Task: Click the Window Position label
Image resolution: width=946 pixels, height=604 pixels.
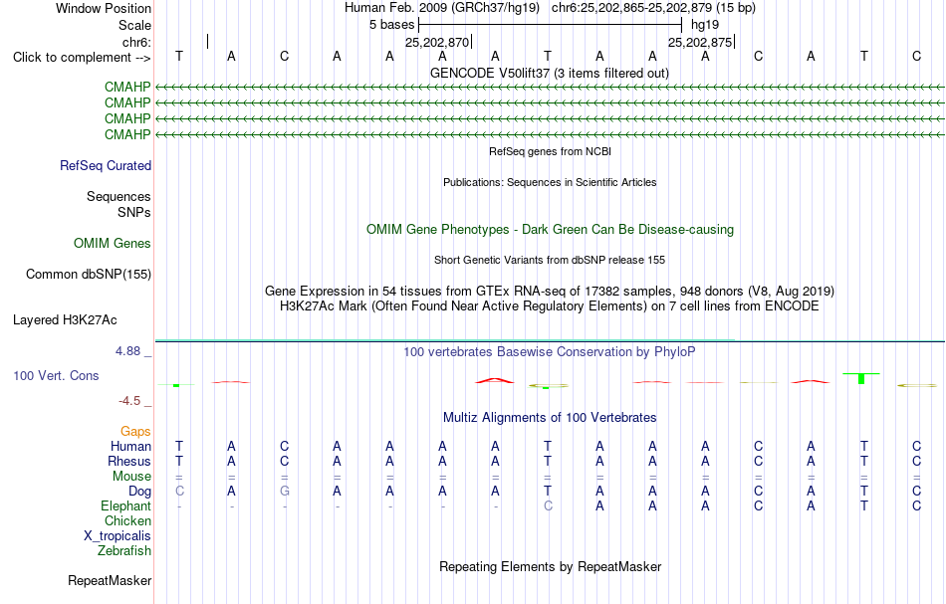Action: point(104,8)
